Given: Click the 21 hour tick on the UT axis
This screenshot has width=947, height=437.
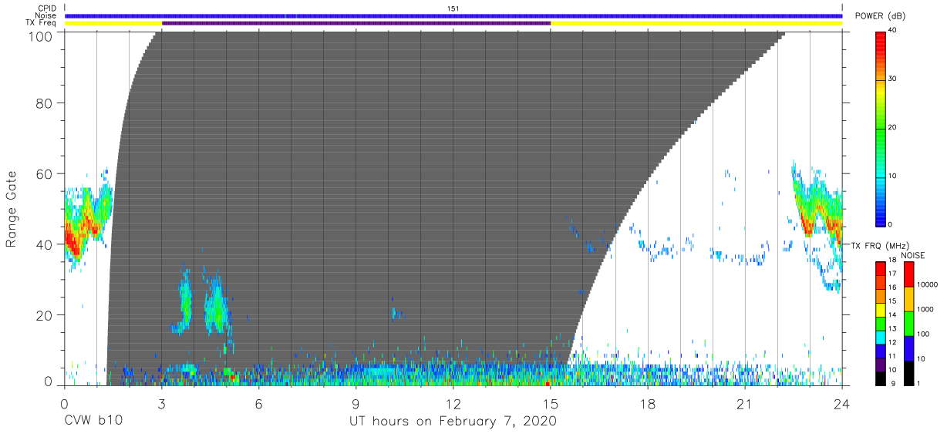Looking at the screenshot, I should (745, 404).
